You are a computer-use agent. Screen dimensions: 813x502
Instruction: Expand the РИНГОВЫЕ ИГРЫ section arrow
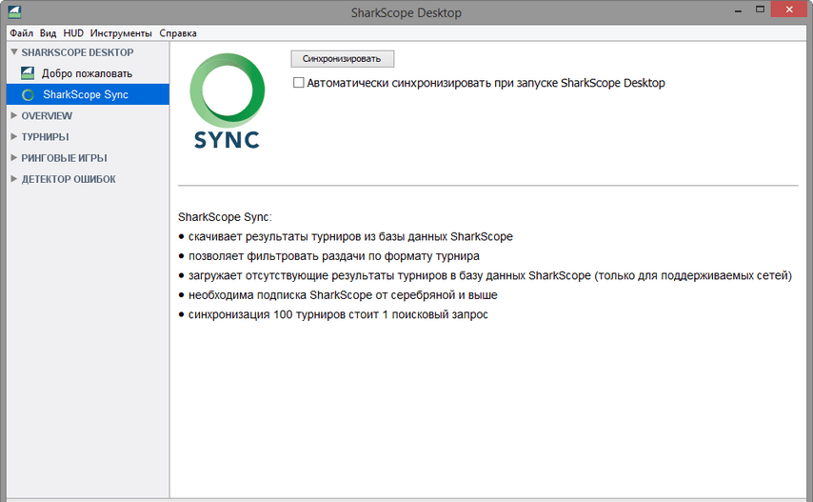[14, 157]
